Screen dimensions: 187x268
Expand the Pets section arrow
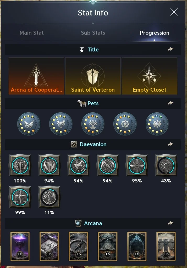click(170, 103)
